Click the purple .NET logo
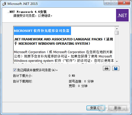This screenshot has height=115, width=132. pos(122,15)
